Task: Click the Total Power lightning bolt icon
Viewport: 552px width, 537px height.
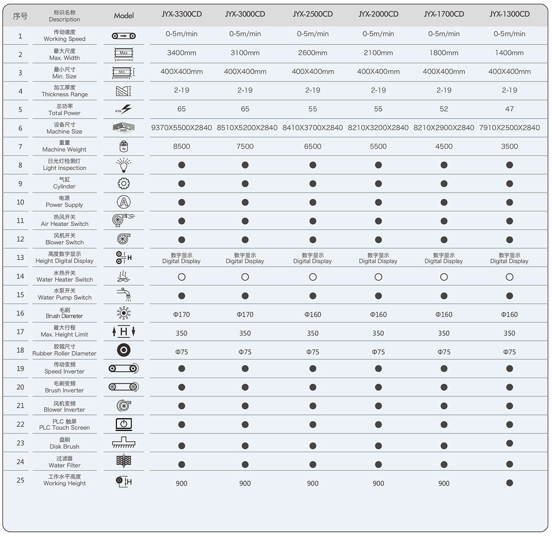Action: click(x=123, y=109)
